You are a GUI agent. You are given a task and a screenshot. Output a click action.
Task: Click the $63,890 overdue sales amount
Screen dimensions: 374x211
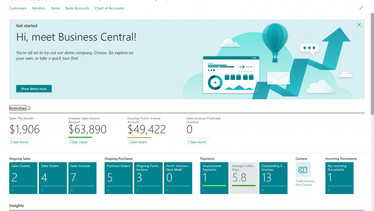[87, 129]
